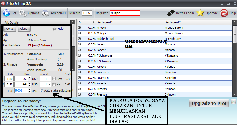This screenshot has width=237, height=125.
Task: Click the RebelBetting title bar logo
Action: click(3, 3)
